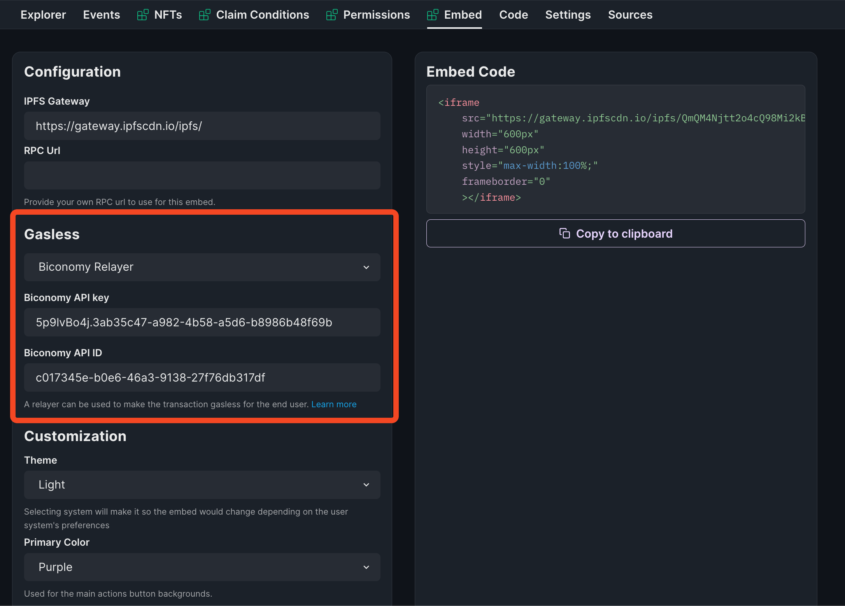This screenshot has width=845, height=606.
Task: Click the Embed tab icon
Action: point(432,14)
